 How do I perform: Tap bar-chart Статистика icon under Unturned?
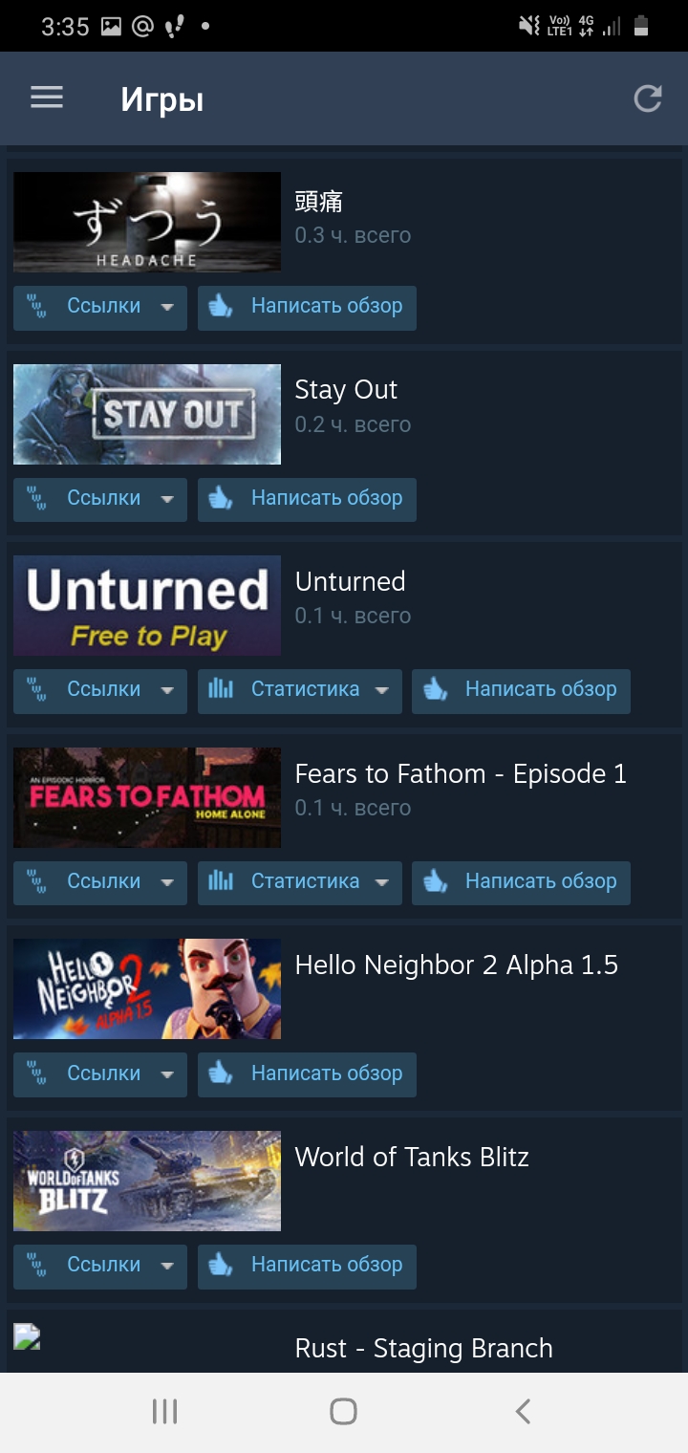pos(221,689)
